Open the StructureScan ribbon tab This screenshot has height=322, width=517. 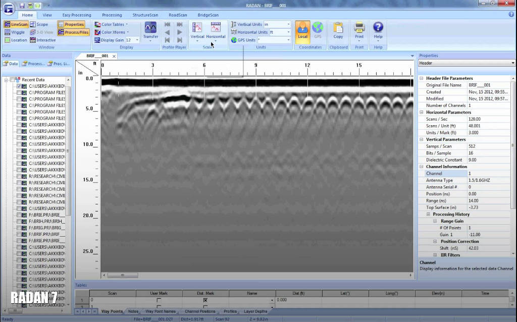coord(144,15)
